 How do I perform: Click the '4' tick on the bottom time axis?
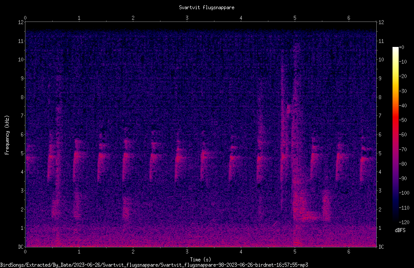pos(241,252)
